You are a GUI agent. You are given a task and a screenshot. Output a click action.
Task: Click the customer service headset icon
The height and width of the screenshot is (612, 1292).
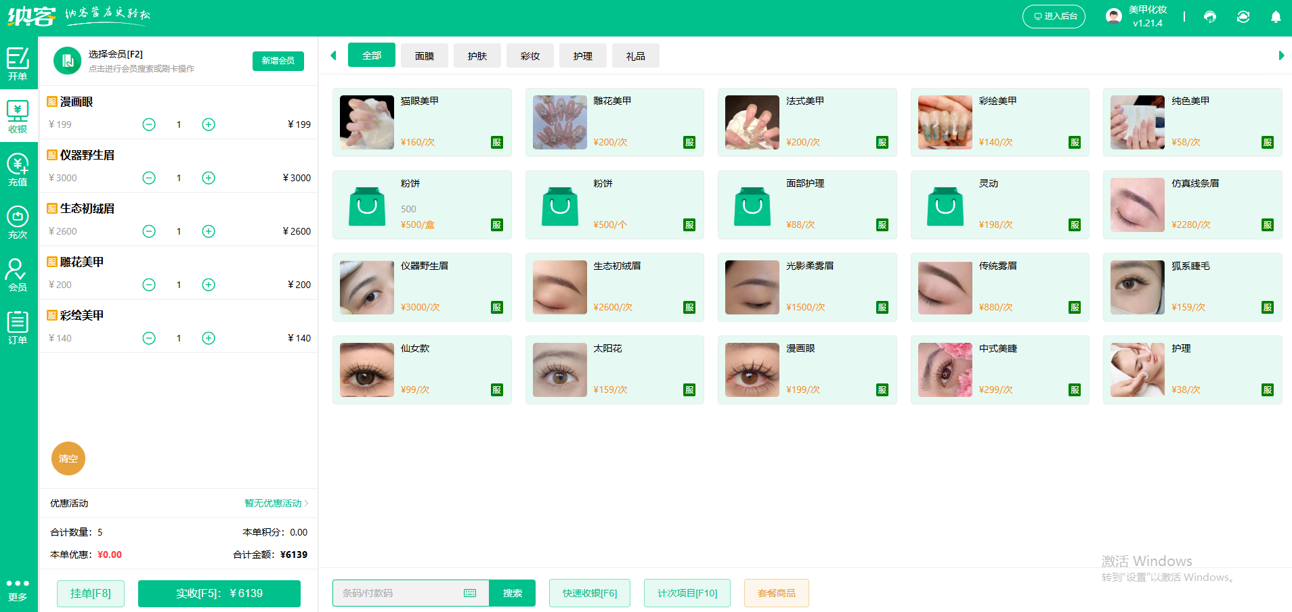(1210, 17)
